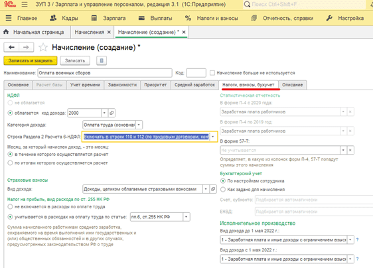Close the Начисление (создание) tab
The width and height of the screenshot is (373, 268).
tap(184, 32)
